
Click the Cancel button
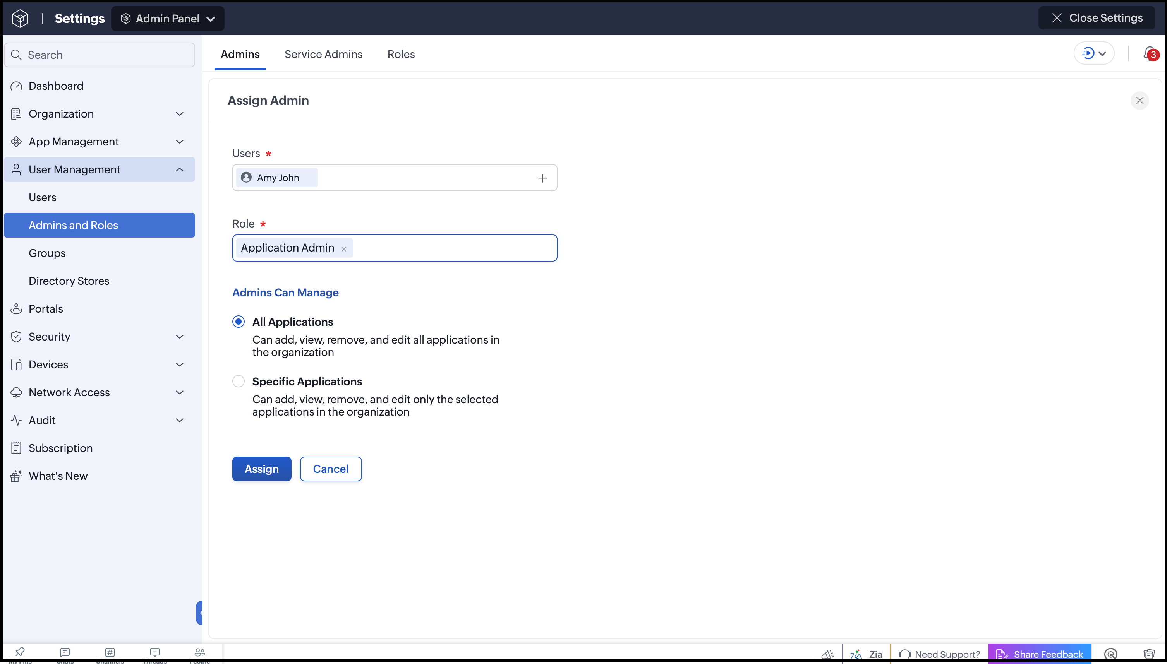331,469
